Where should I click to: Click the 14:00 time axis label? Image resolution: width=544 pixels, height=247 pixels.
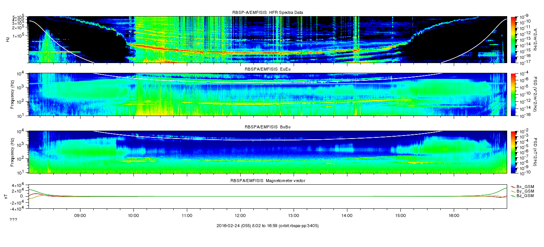pyautogui.click(x=347, y=216)
